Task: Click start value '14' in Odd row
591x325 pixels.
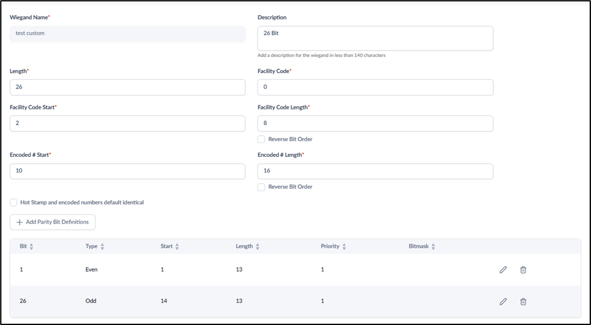Action: 163,301
